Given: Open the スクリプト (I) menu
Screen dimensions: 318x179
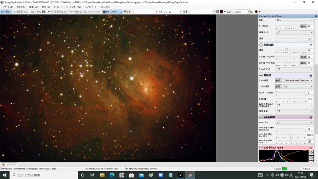Looking at the screenshot, I should tap(90, 7).
